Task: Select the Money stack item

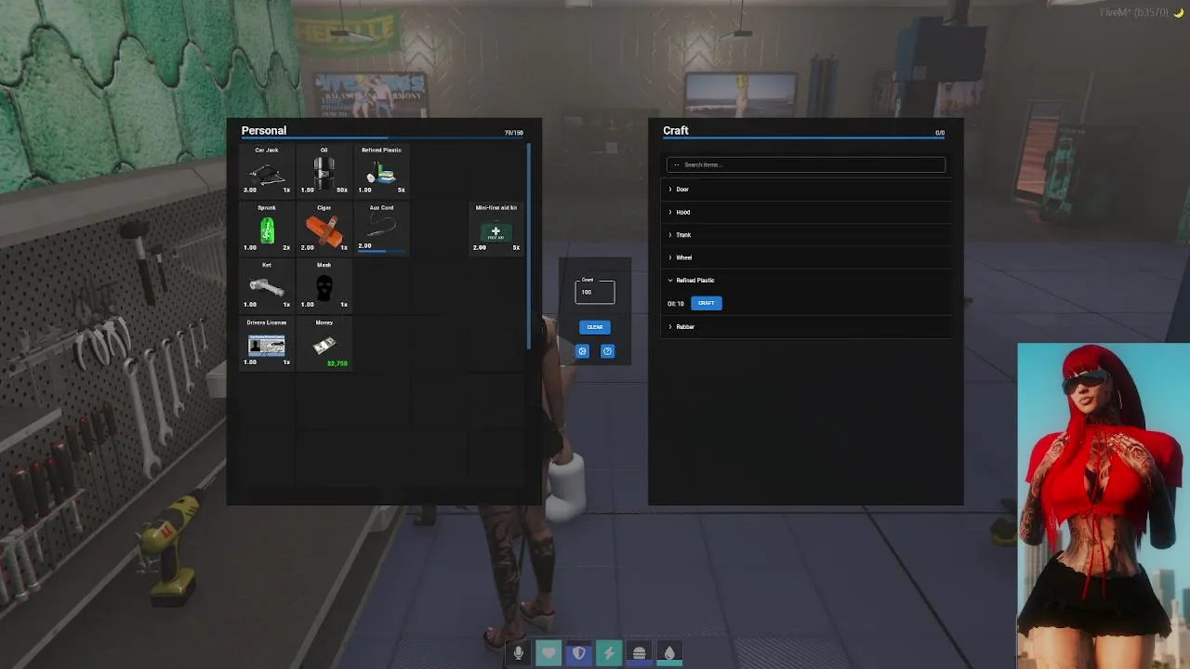Action: point(324,343)
